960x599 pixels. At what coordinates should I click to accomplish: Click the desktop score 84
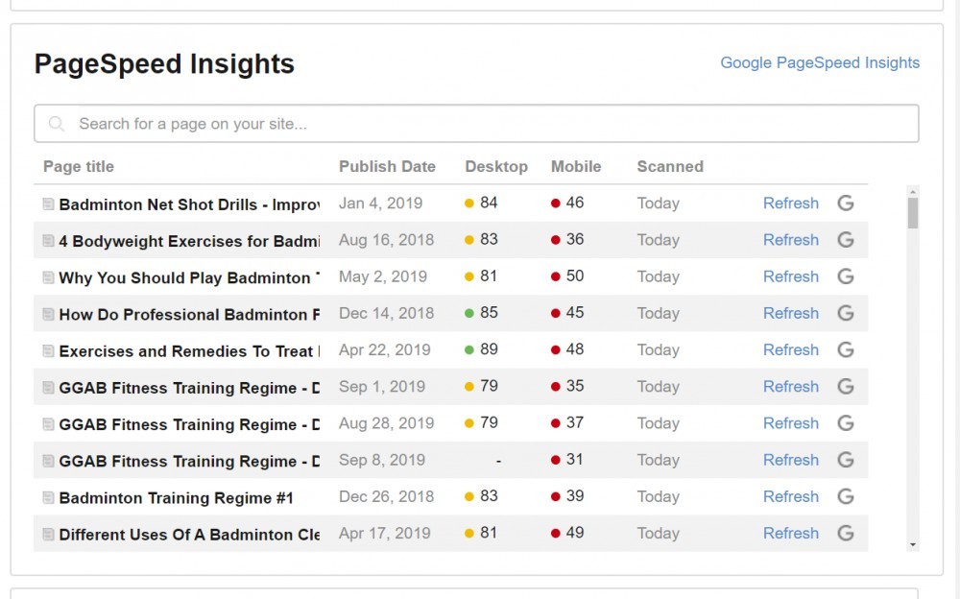click(x=489, y=203)
